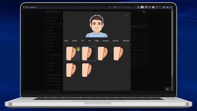Click the round profile avatar in browser toolbar
Screen dimensions: 197x111
[x=142, y=7]
